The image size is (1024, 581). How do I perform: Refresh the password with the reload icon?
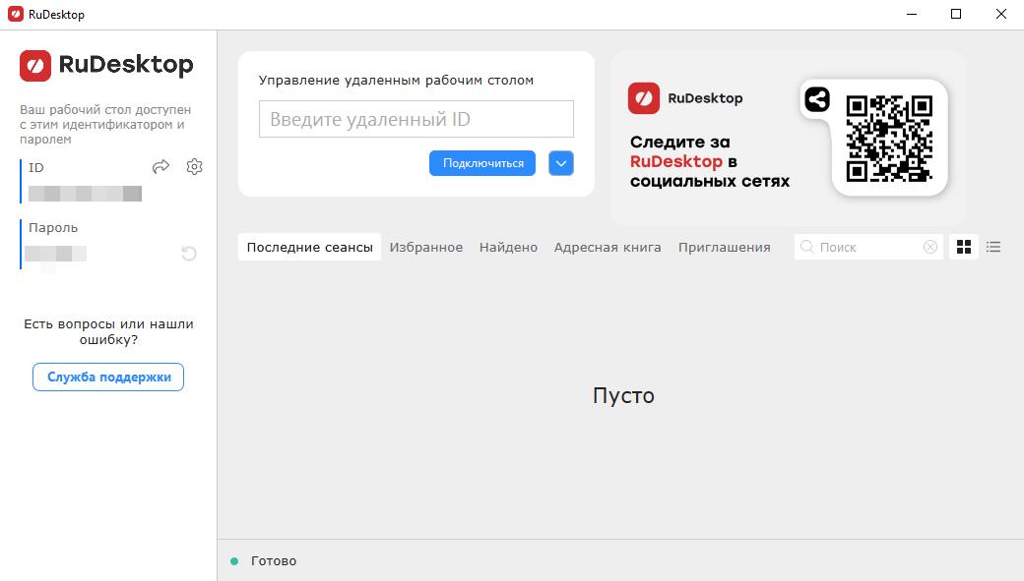coord(189,254)
